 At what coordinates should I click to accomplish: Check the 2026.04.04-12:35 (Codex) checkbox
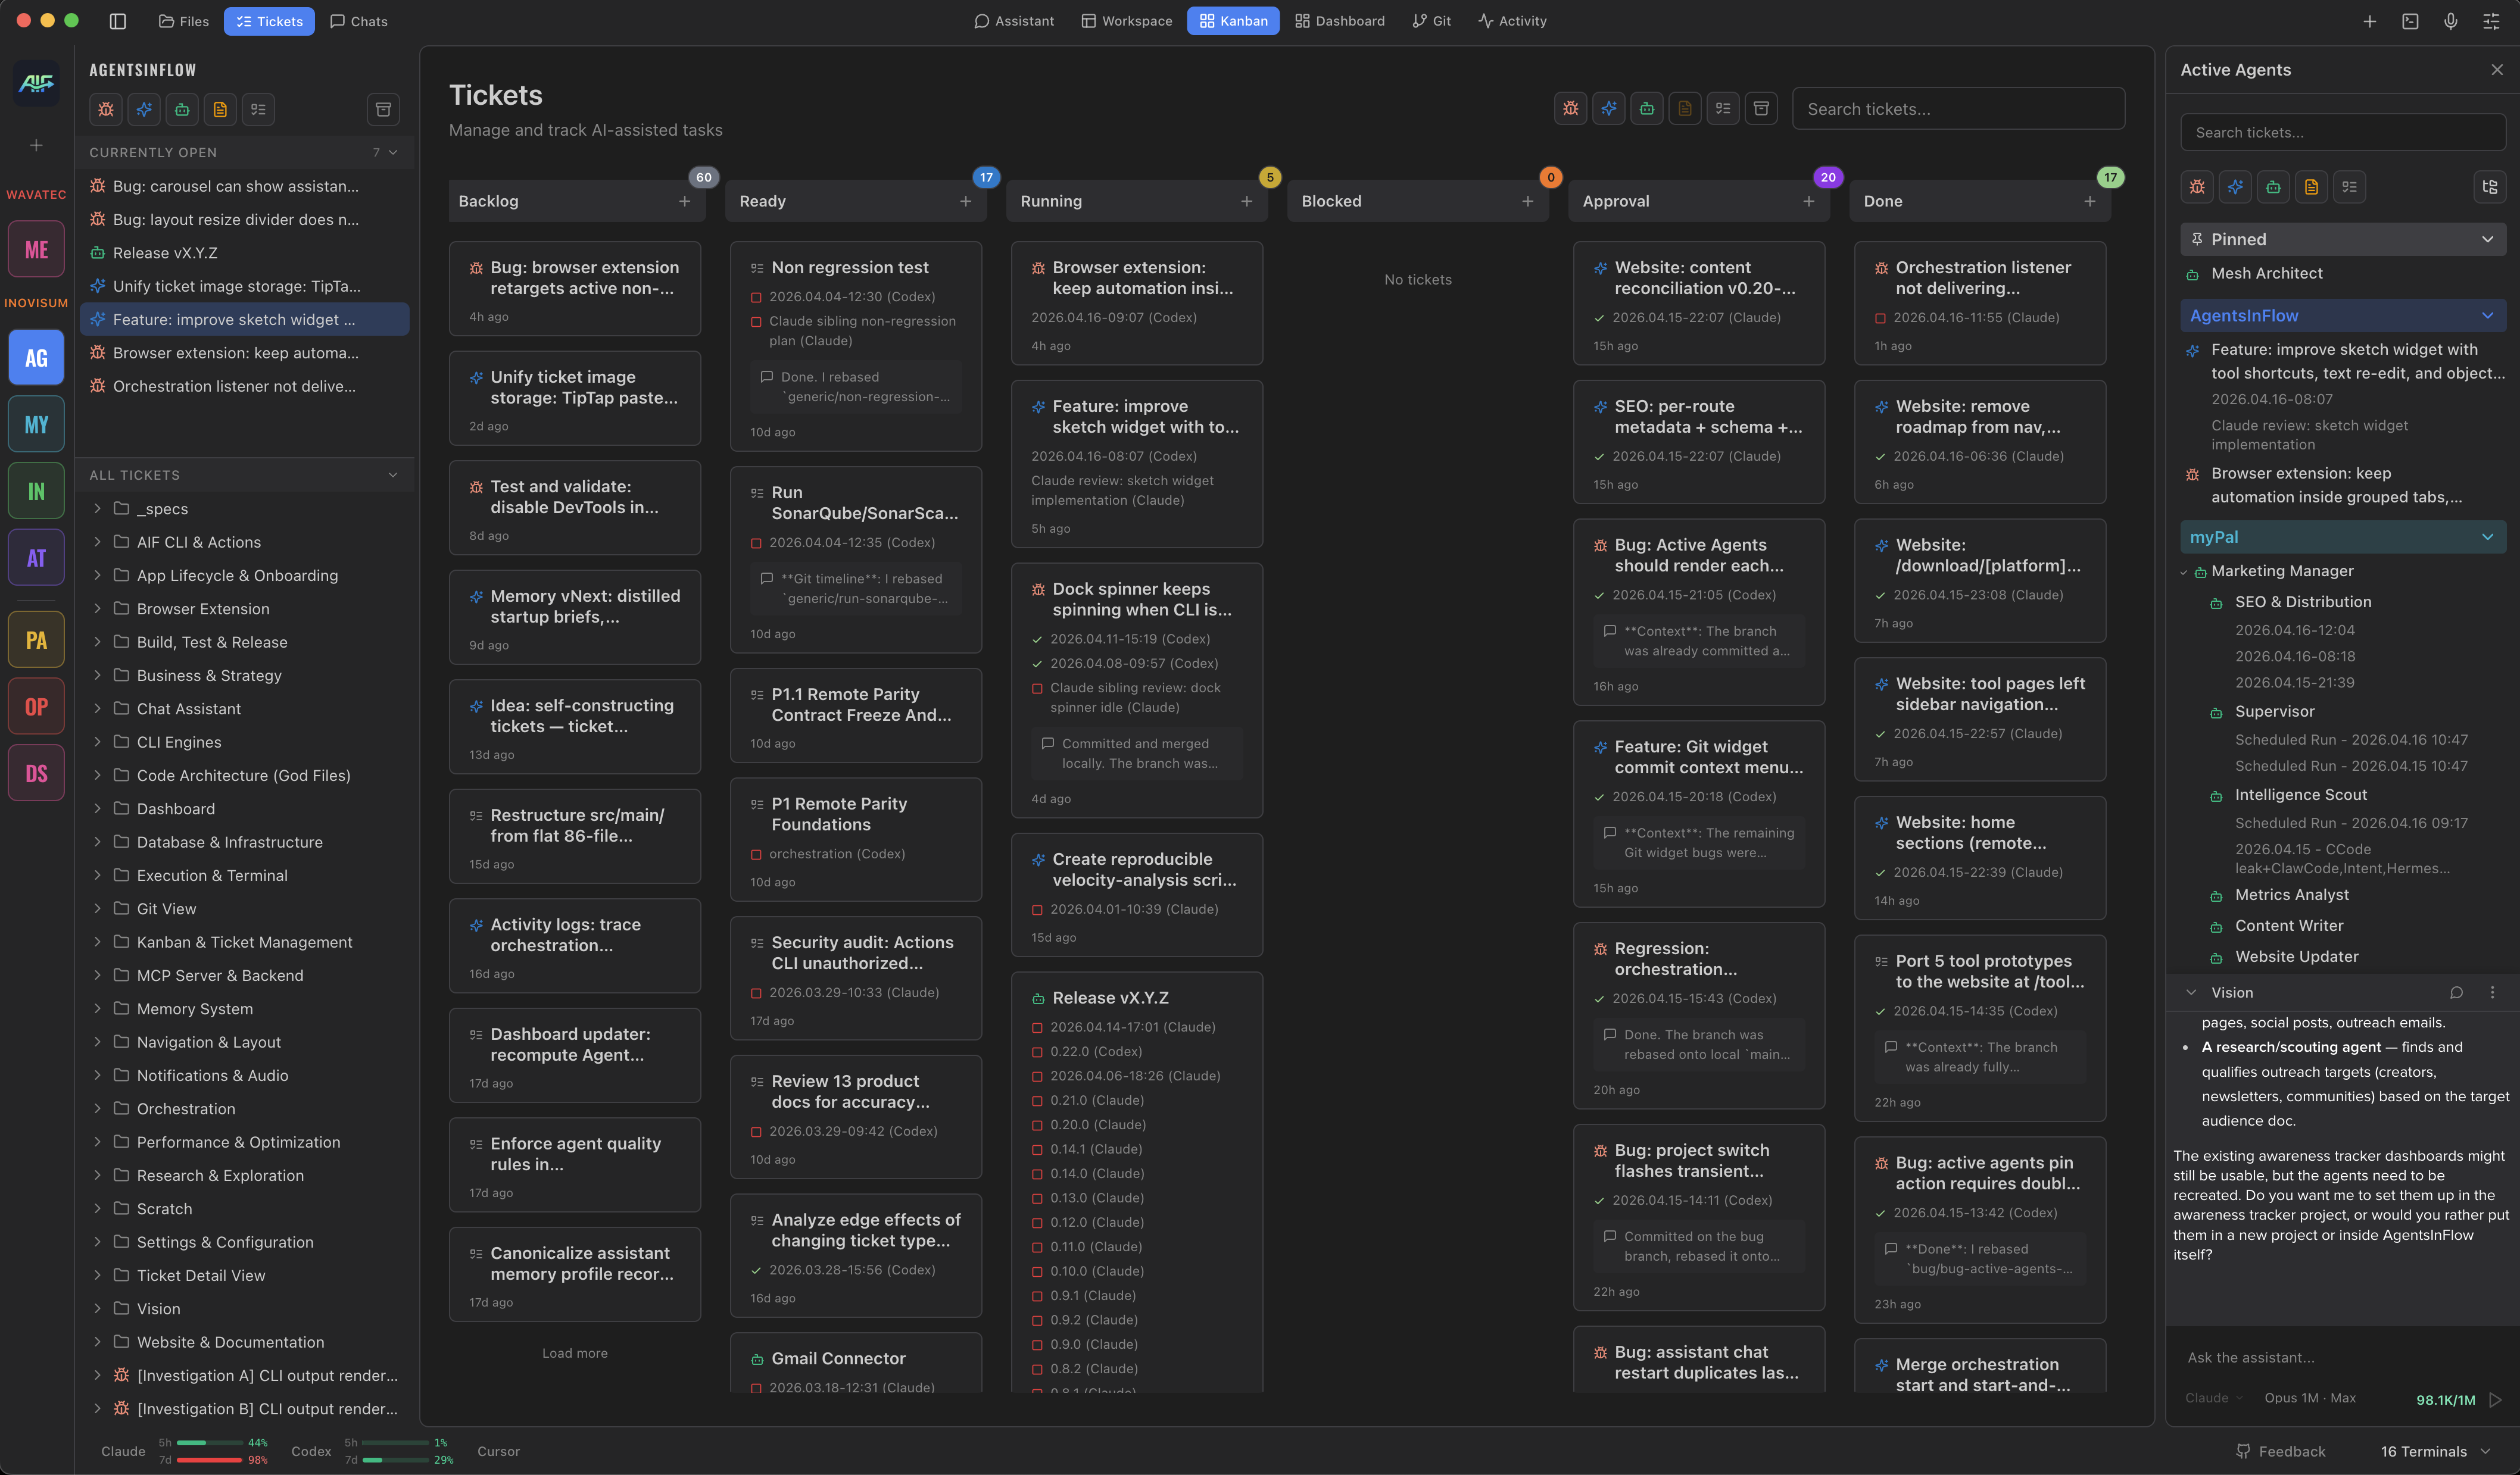tap(756, 543)
